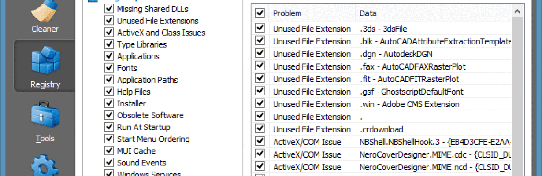The image size is (542, 176).
Task: Toggle the MUI Cache checkbox
Action: (109, 151)
